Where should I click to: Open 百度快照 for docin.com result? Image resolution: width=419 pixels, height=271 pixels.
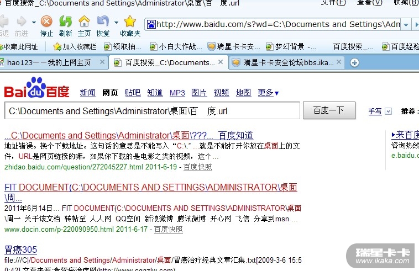[x=169, y=230]
